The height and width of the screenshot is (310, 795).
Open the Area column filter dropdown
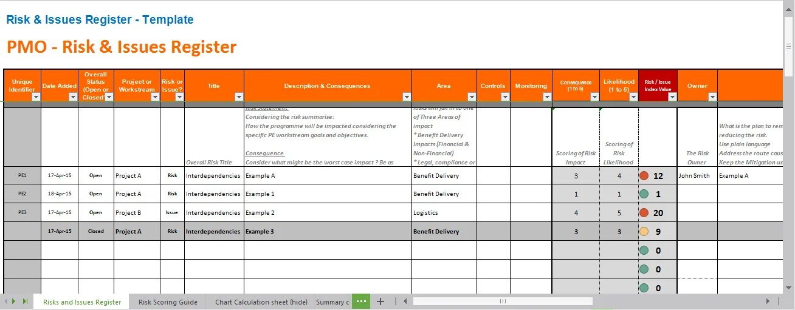472,97
